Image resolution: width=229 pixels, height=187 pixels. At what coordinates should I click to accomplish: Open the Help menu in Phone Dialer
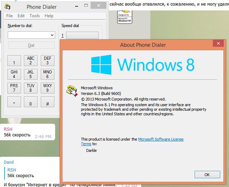point(49,16)
